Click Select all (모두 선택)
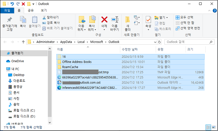The image size is (218, 131). coord(184,17)
